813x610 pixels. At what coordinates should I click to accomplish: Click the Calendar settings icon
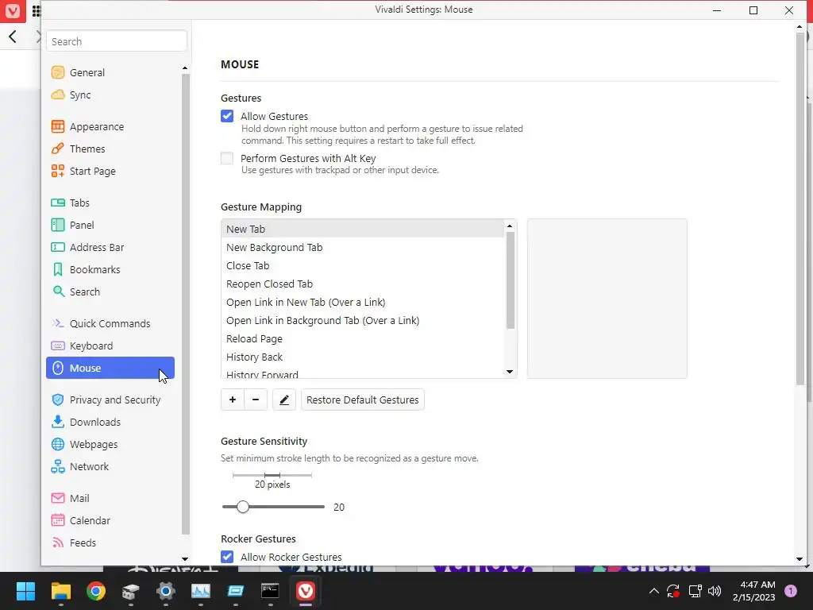click(x=57, y=520)
